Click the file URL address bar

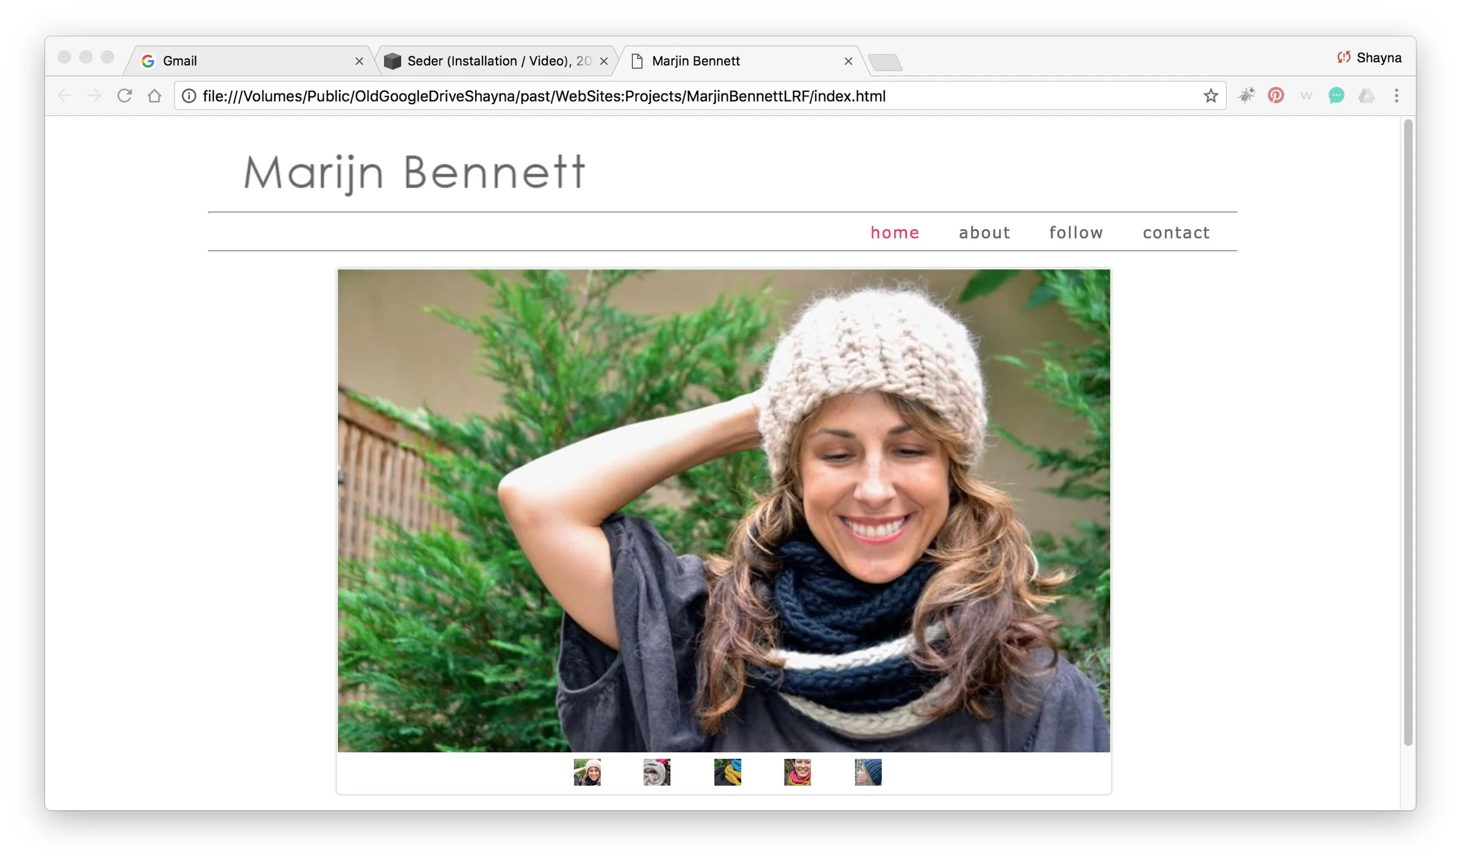coord(643,96)
